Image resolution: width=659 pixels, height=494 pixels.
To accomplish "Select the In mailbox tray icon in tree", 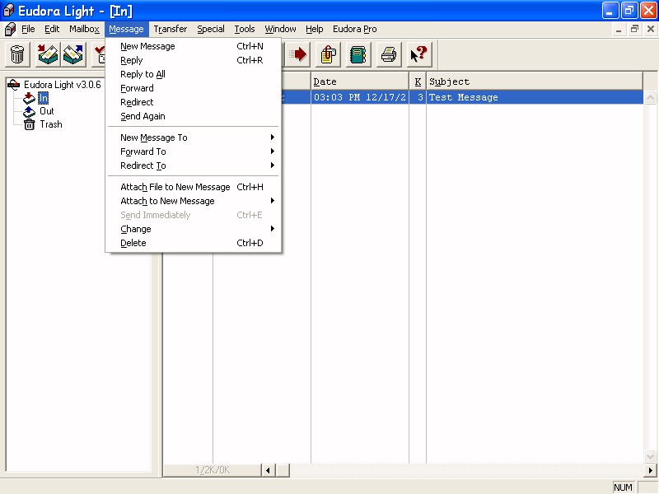I will tap(29, 98).
